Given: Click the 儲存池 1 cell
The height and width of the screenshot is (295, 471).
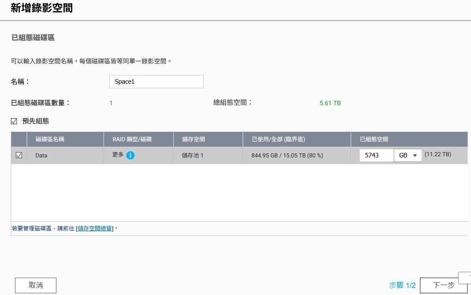Looking at the screenshot, I should (193, 156).
